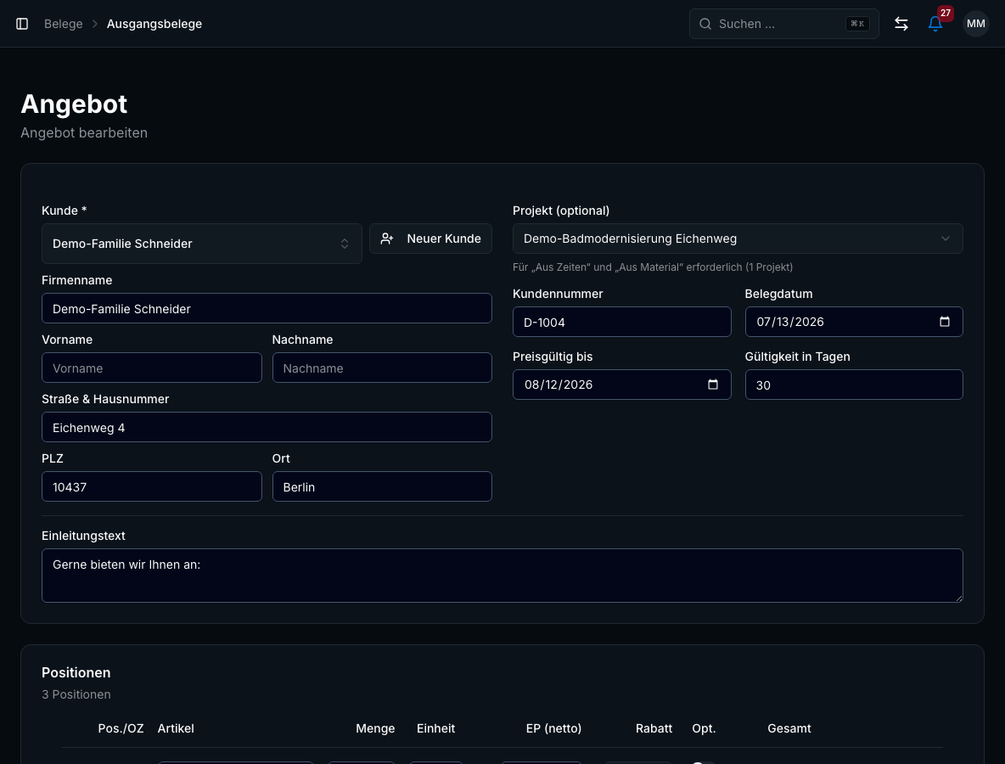Click the search magnifier icon
Image resolution: width=1005 pixels, height=764 pixels.
pyautogui.click(x=705, y=24)
